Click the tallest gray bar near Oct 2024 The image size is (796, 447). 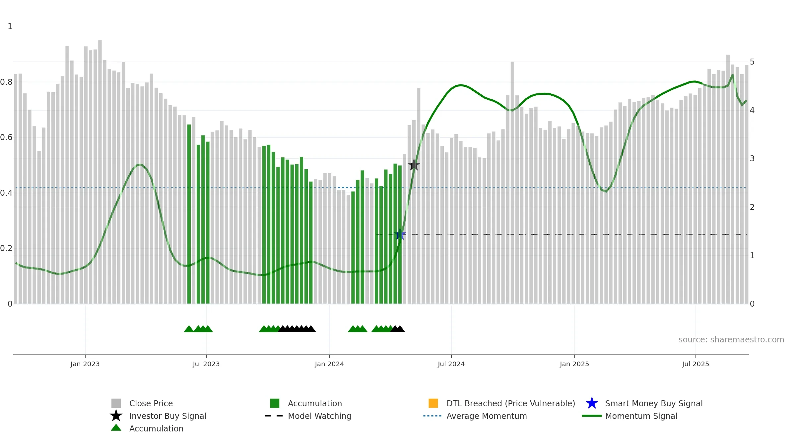512,182
